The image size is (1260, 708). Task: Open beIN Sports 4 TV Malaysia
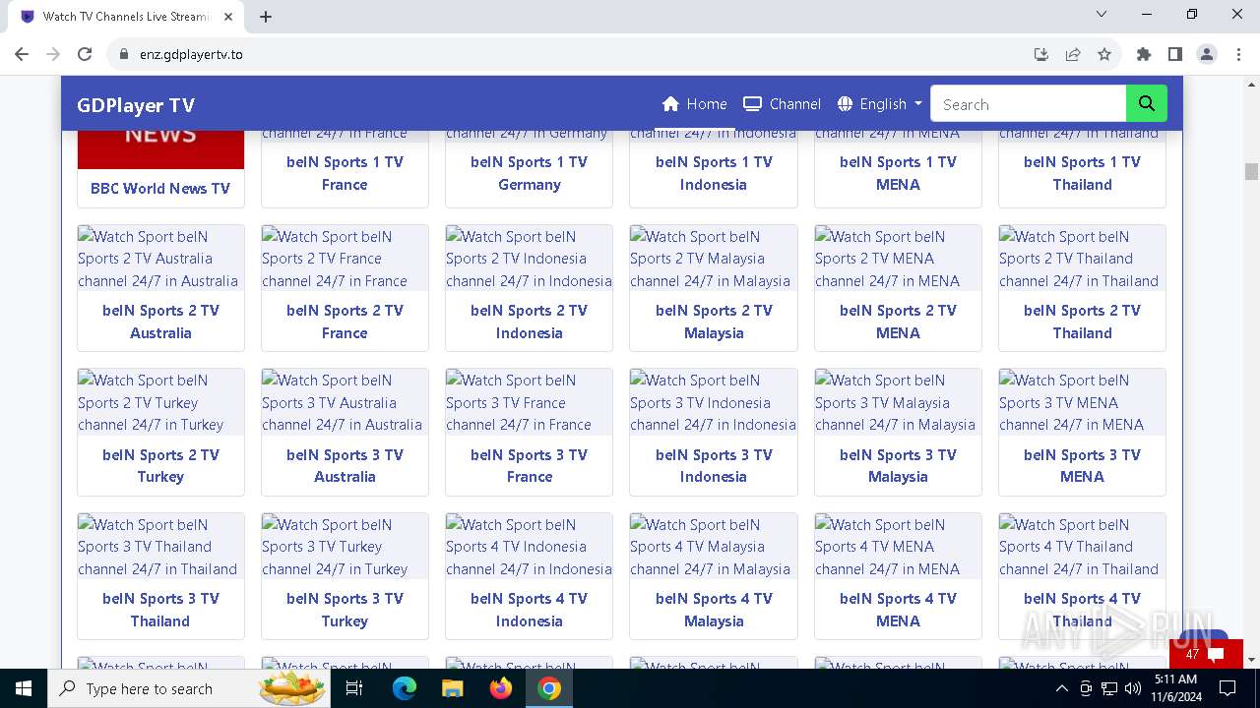click(x=714, y=610)
